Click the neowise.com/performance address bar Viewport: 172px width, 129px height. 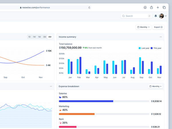[46, 7]
